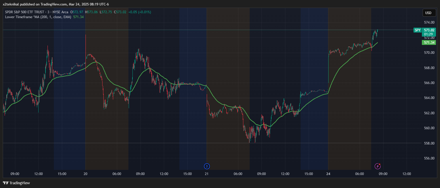Screen dimensions: 440x188
Task: Click the open value O572.97
Action: click(77, 12)
